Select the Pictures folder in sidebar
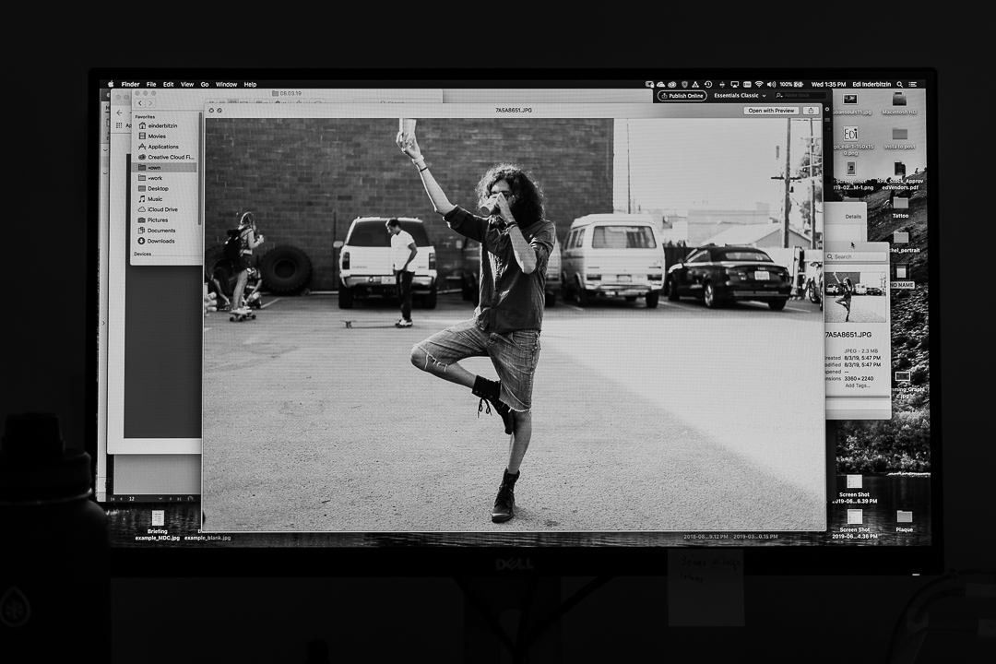996x664 pixels. (158, 219)
